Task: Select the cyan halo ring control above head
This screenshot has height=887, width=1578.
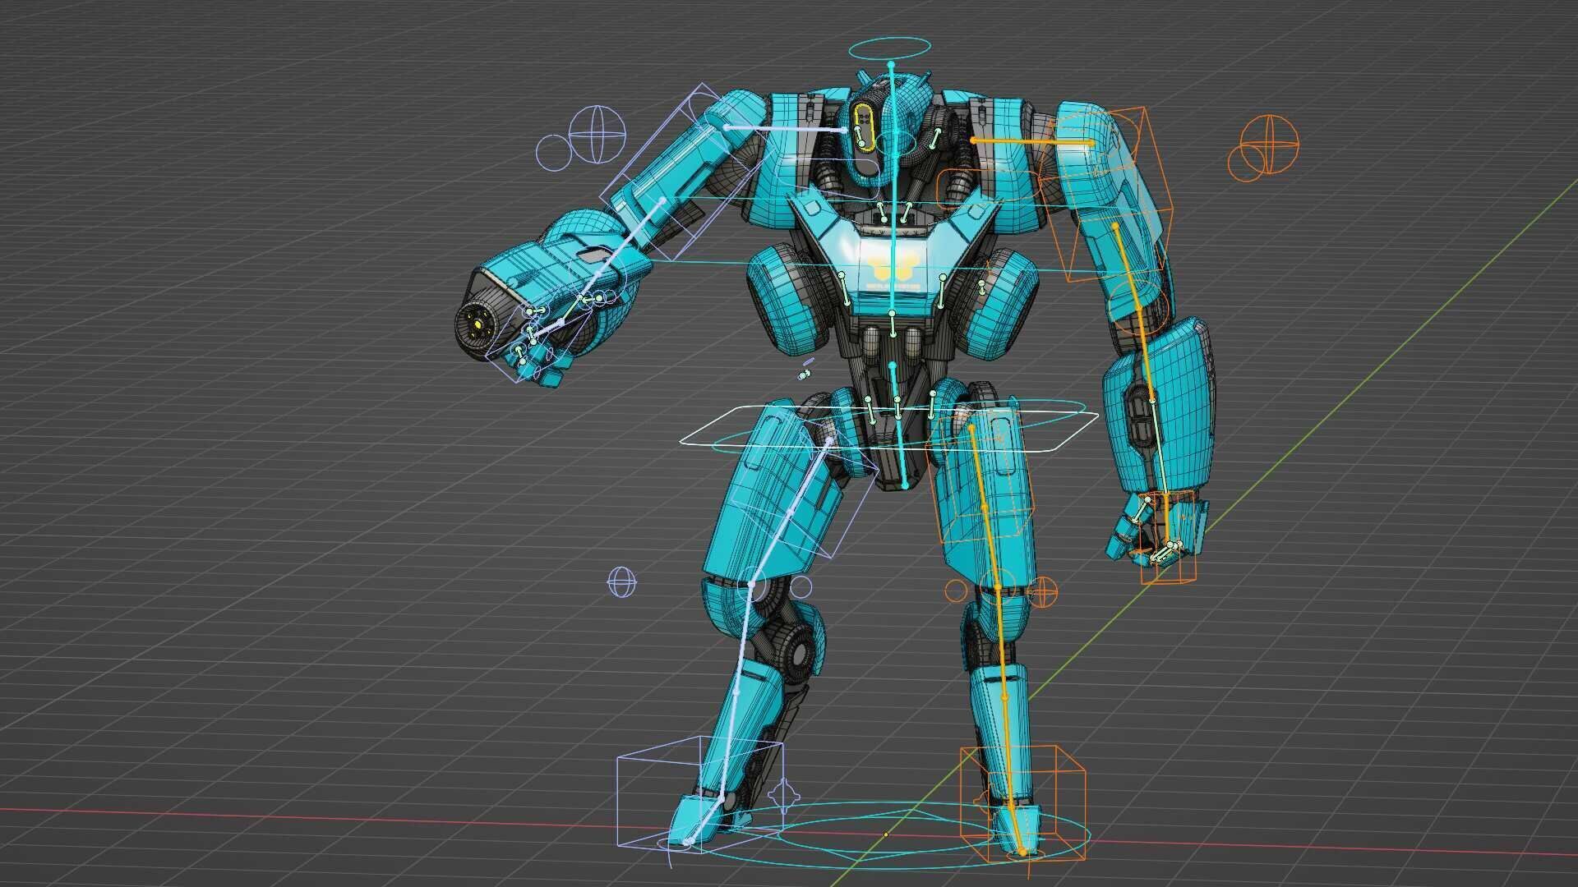Action: [x=890, y=49]
